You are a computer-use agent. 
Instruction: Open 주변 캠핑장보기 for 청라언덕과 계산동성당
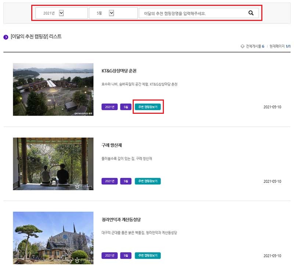coord(148,255)
